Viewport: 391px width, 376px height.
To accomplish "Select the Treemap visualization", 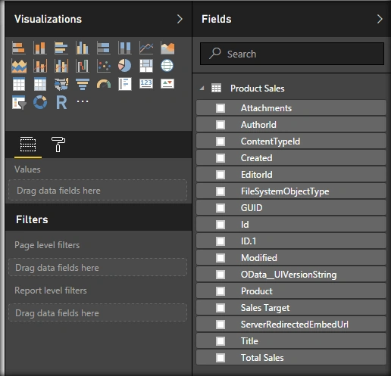I will pyautogui.click(x=146, y=66).
